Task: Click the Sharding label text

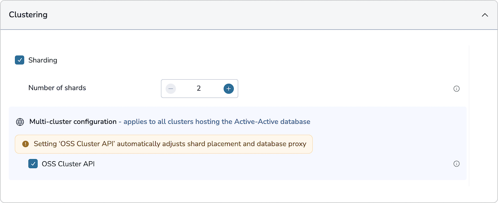Action: 43,60
